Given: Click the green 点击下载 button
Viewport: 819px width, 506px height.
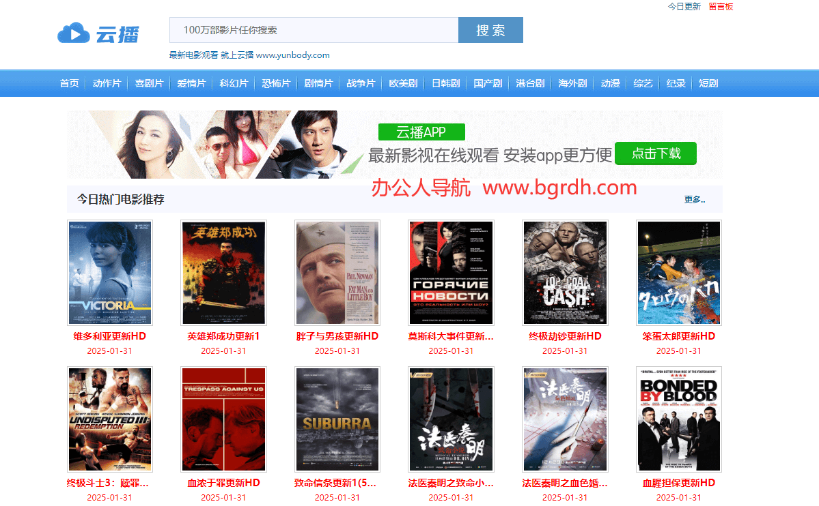Looking at the screenshot, I should 655,153.
